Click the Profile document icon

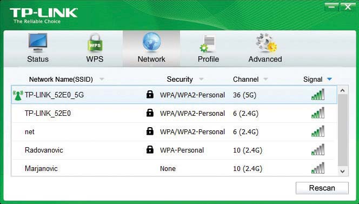pyautogui.click(x=208, y=43)
